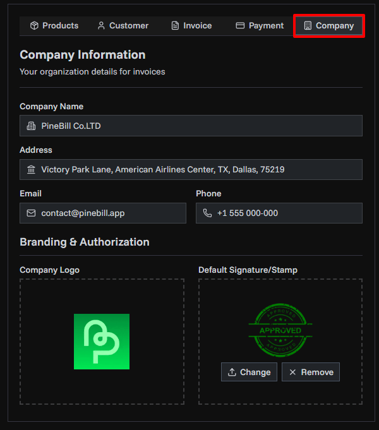This screenshot has width=379, height=430.
Task: Change the default signature stamp
Action: 249,372
